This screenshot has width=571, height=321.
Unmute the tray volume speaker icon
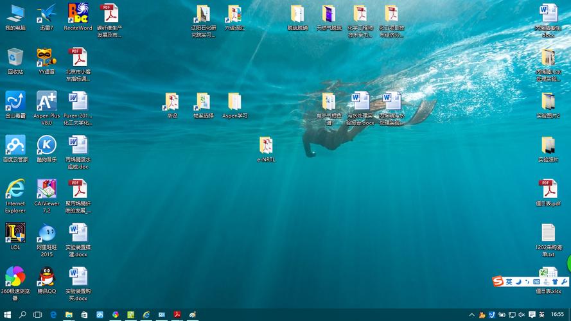[522, 315]
